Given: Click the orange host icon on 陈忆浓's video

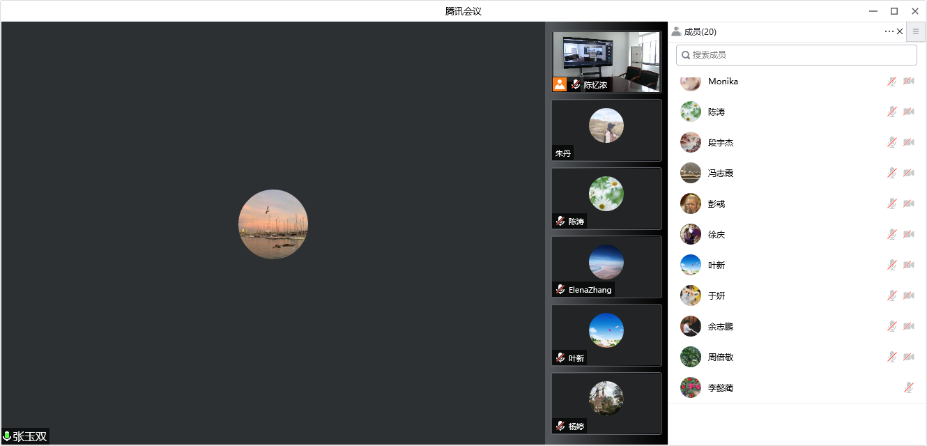Looking at the screenshot, I should pos(560,84).
